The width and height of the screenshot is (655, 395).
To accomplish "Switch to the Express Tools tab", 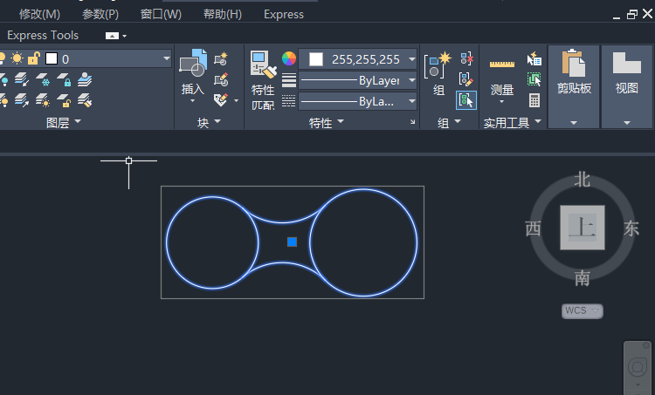I will pyautogui.click(x=43, y=35).
